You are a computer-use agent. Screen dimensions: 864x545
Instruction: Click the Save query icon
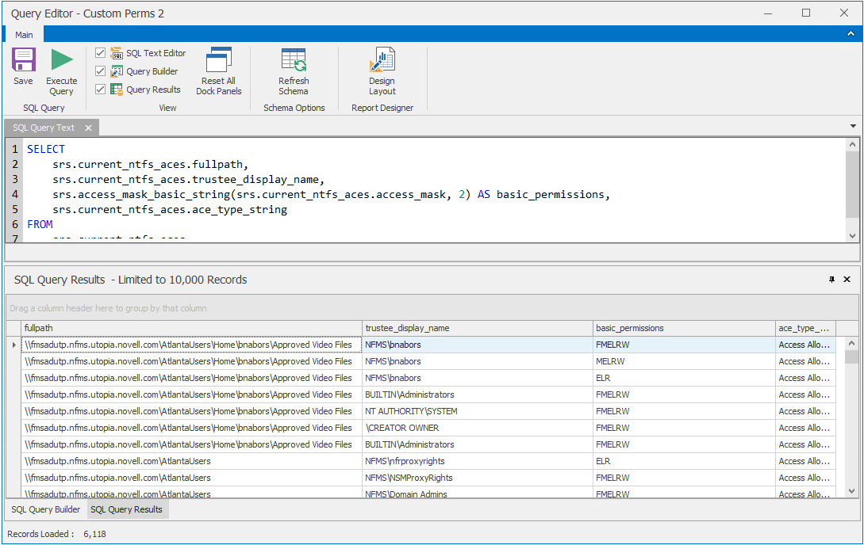click(x=23, y=62)
